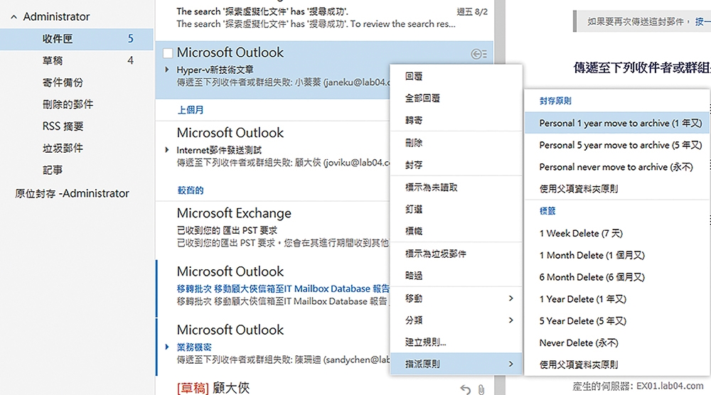Viewport: 711px width, 395px height.
Task: Choose 標示為未讀取 in the context menu
Action: point(456,187)
